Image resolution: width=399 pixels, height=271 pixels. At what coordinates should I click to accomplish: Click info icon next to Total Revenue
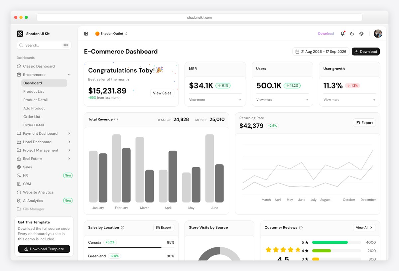tap(116, 119)
